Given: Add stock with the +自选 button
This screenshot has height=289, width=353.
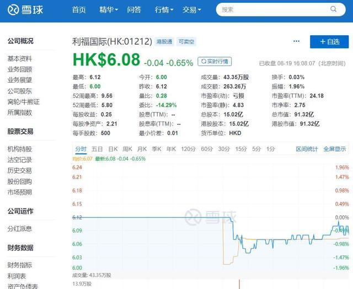Looking at the screenshot, I should click(x=329, y=42).
